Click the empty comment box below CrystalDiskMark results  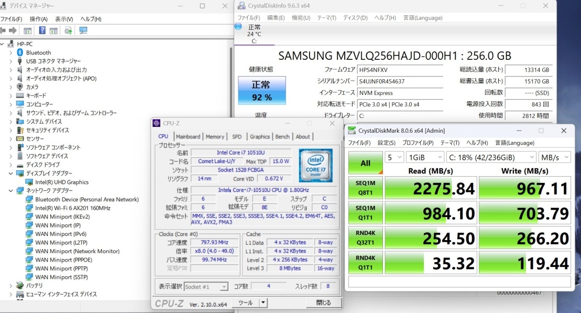pos(459,282)
